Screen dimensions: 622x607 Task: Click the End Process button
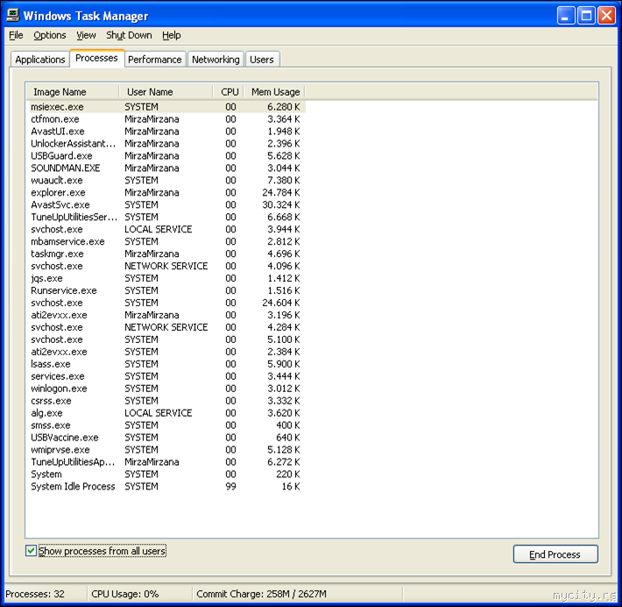click(555, 554)
